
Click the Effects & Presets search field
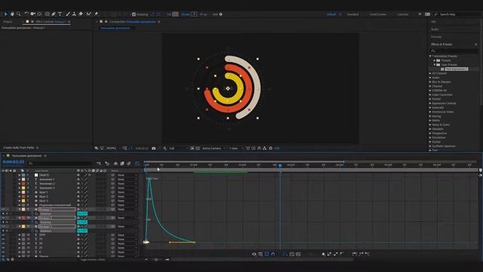pyautogui.click(x=454, y=51)
